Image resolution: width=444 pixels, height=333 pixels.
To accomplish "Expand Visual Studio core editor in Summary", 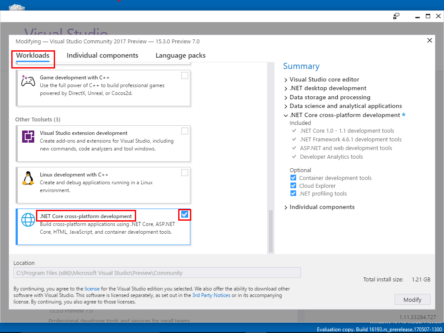I will pos(286,80).
